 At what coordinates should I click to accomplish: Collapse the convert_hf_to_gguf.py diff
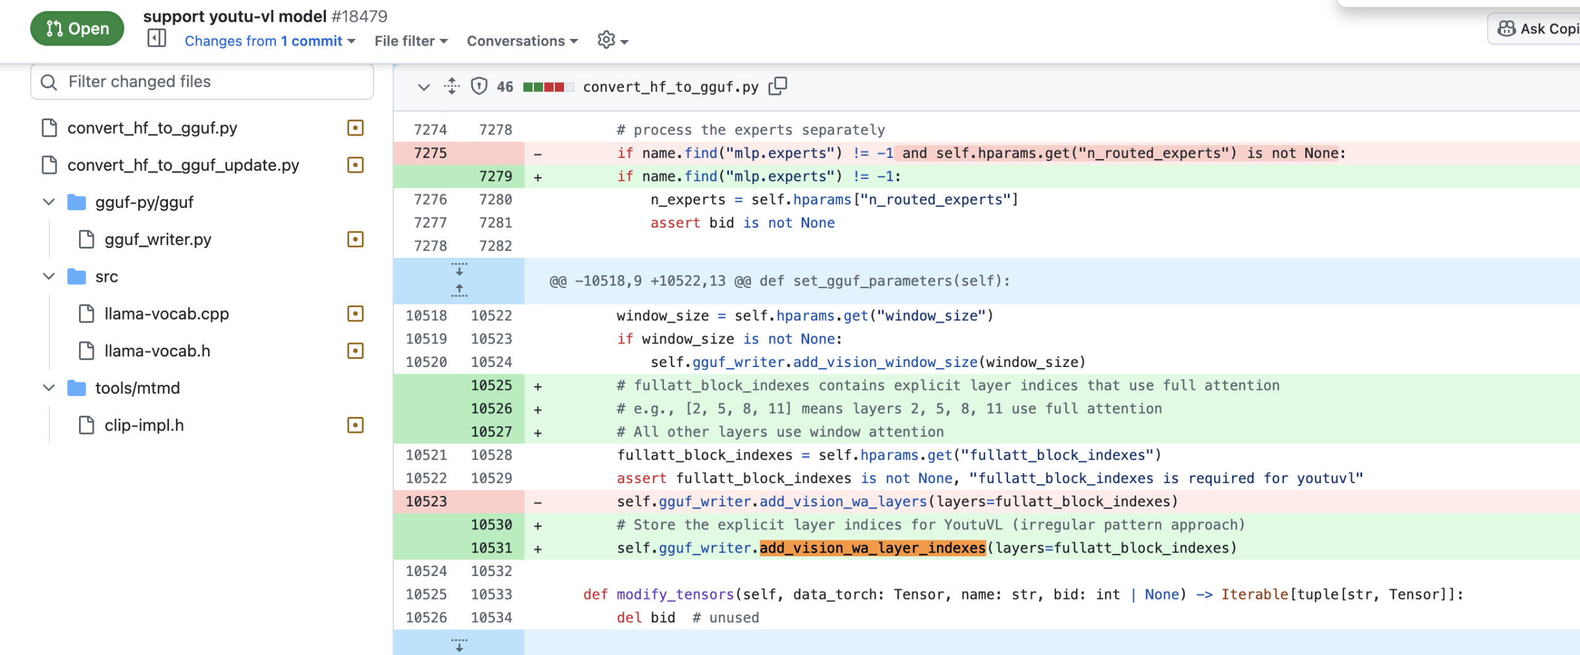point(423,87)
